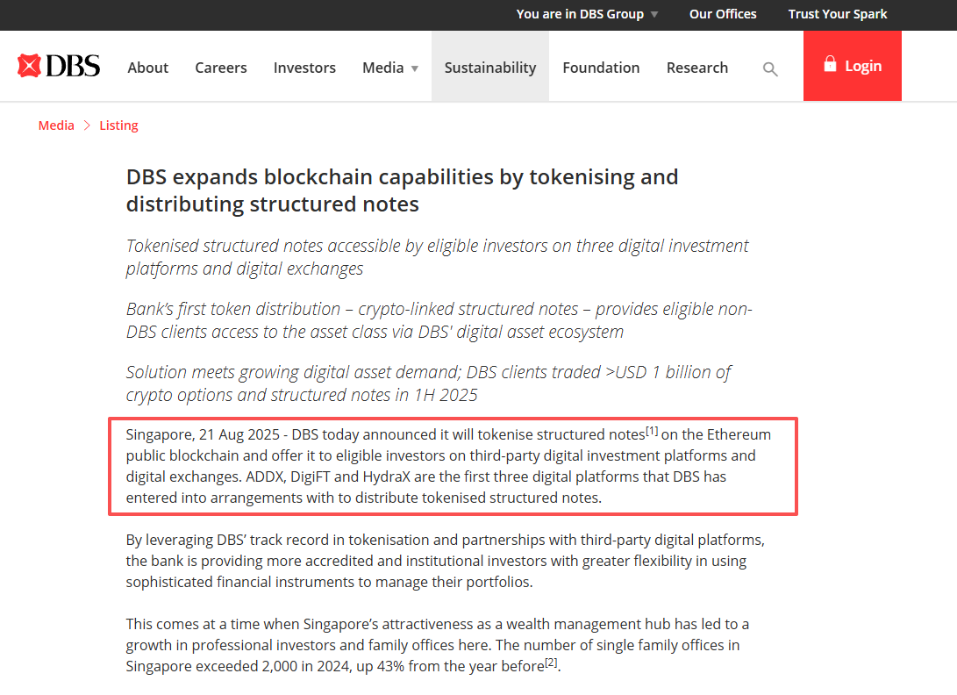Click the paragraph starting 'By leveraging DBS' track record'
The image size is (957, 695).
[x=446, y=561]
